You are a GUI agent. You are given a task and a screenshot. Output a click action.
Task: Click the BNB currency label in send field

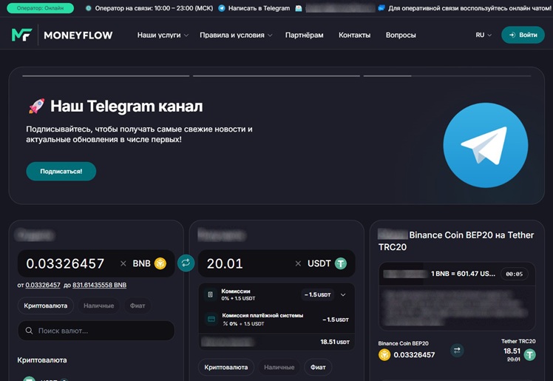click(x=141, y=263)
